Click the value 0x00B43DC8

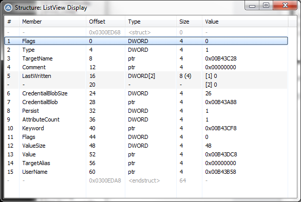coord(221,154)
